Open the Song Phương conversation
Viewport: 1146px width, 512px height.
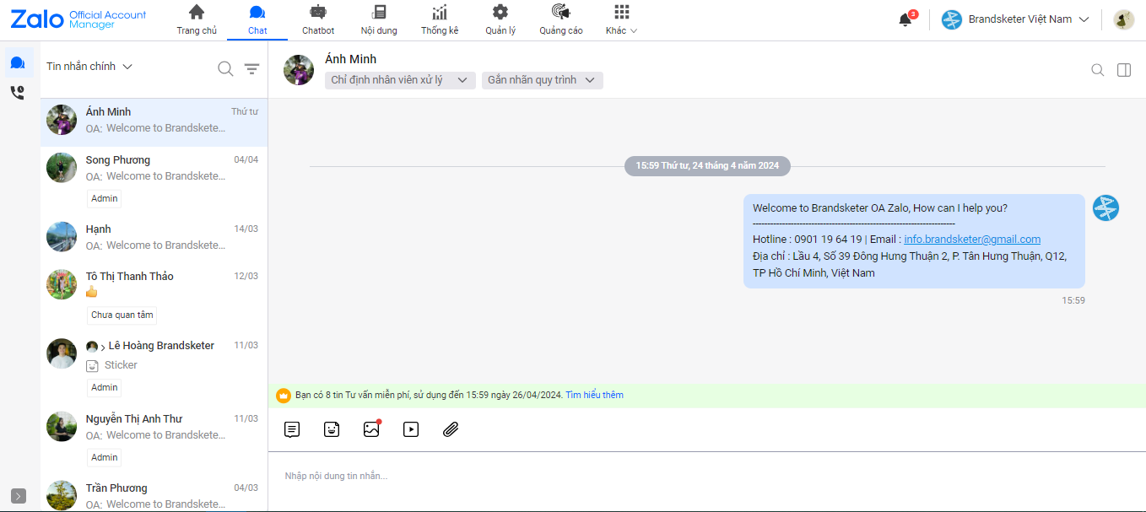tap(154, 181)
